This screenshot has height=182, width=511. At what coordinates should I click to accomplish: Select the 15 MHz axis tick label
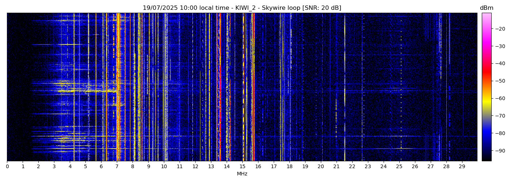pos(242,166)
